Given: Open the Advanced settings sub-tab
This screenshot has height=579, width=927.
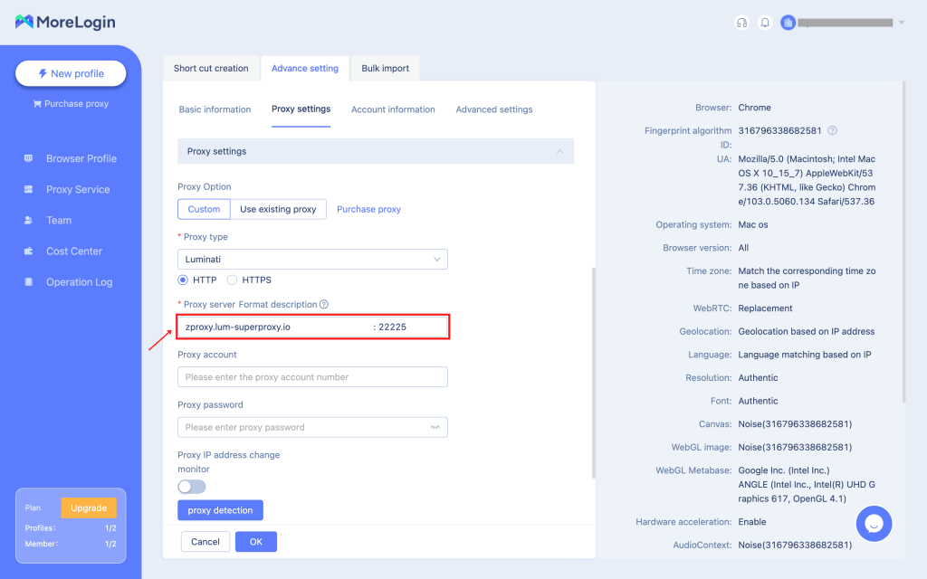Looking at the screenshot, I should pyautogui.click(x=494, y=109).
